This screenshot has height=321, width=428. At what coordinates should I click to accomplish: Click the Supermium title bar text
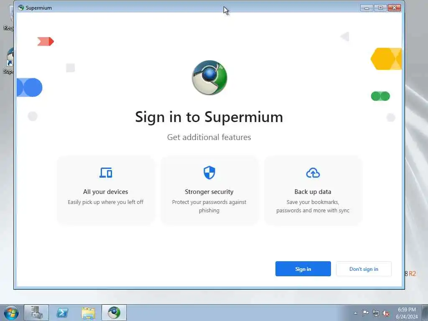[x=39, y=8]
